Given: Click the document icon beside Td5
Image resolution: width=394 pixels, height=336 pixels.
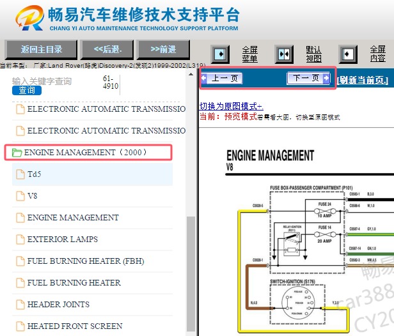Looking at the screenshot, I should (20, 174).
